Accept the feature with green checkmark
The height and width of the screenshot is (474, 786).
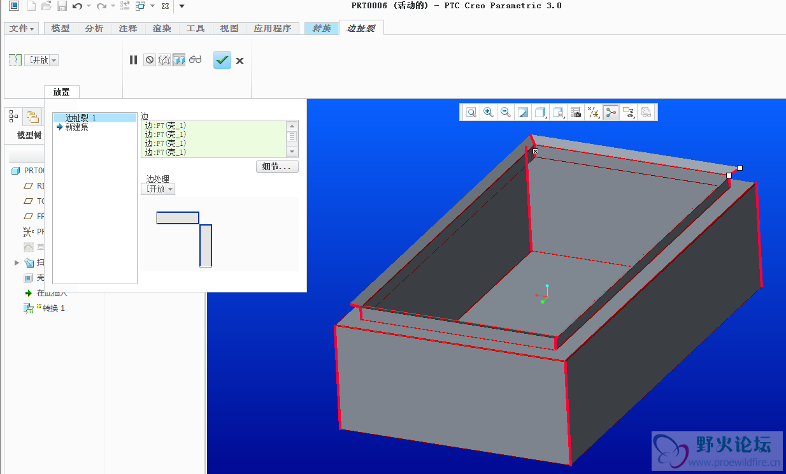(222, 60)
